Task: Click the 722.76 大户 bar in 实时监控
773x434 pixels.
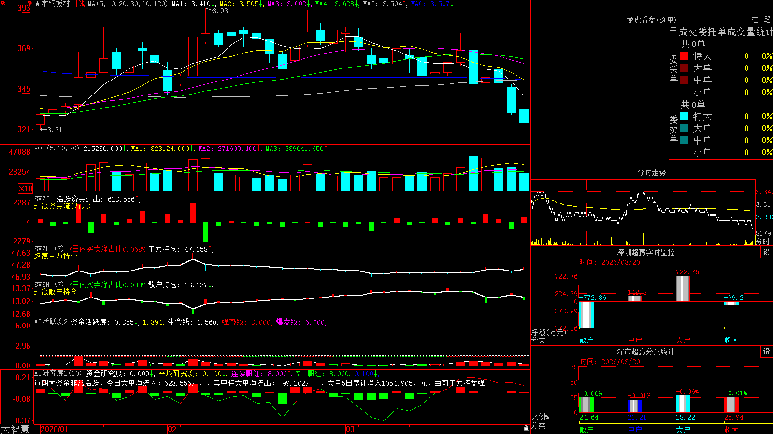Action: pyautogui.click(x=683, y=289)
